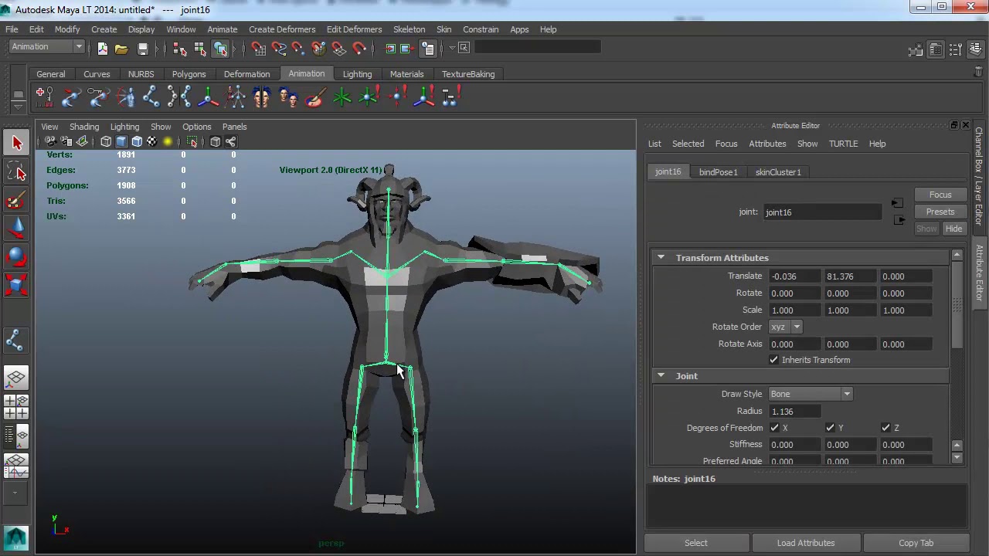The image size is (989, 556).
Task: Click the New Scene icon
Action: [102, 48]
